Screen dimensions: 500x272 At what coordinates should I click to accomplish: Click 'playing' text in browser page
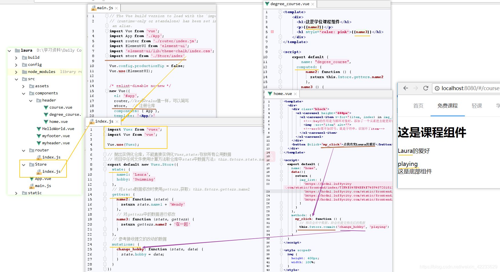click(408, 164)
